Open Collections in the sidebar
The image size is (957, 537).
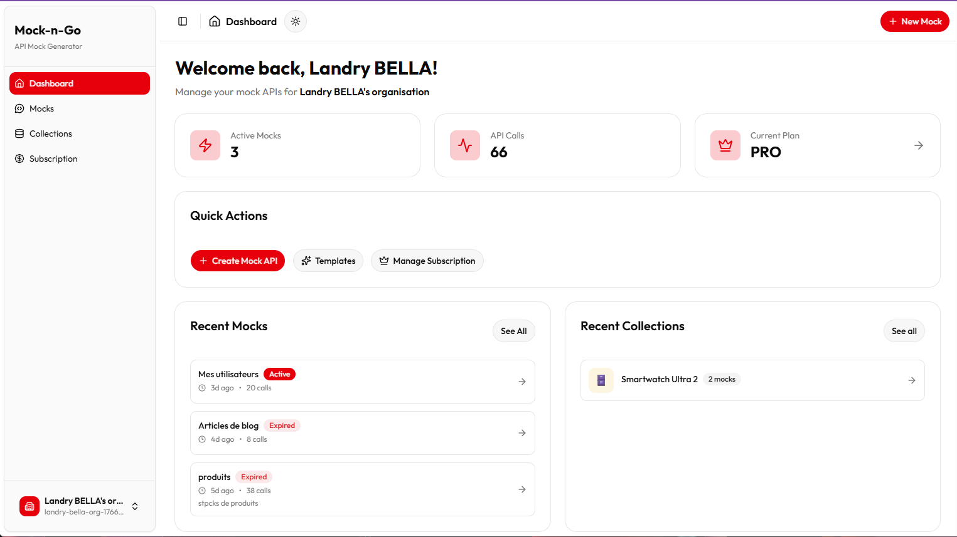pos(50,133)
